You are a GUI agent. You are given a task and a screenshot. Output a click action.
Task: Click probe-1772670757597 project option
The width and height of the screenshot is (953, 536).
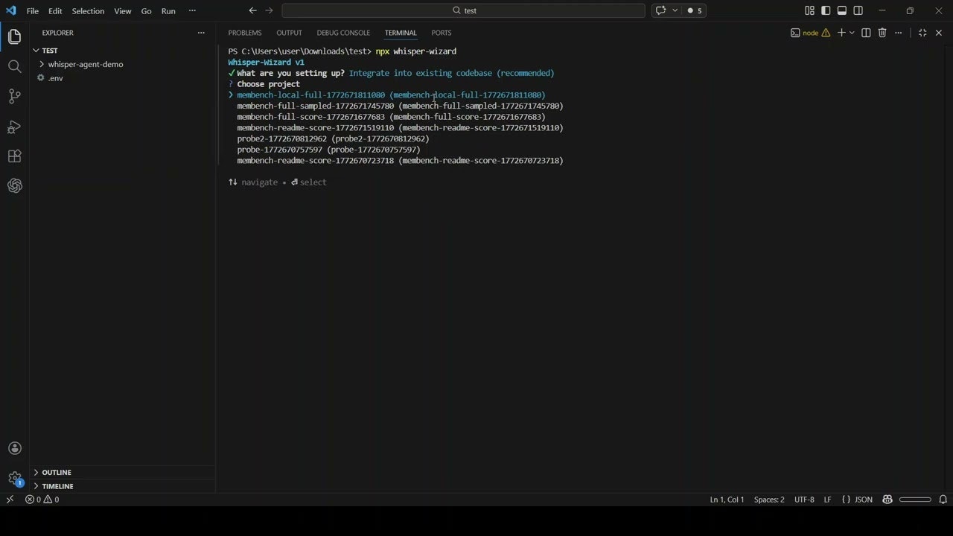[x=328, y=150]
